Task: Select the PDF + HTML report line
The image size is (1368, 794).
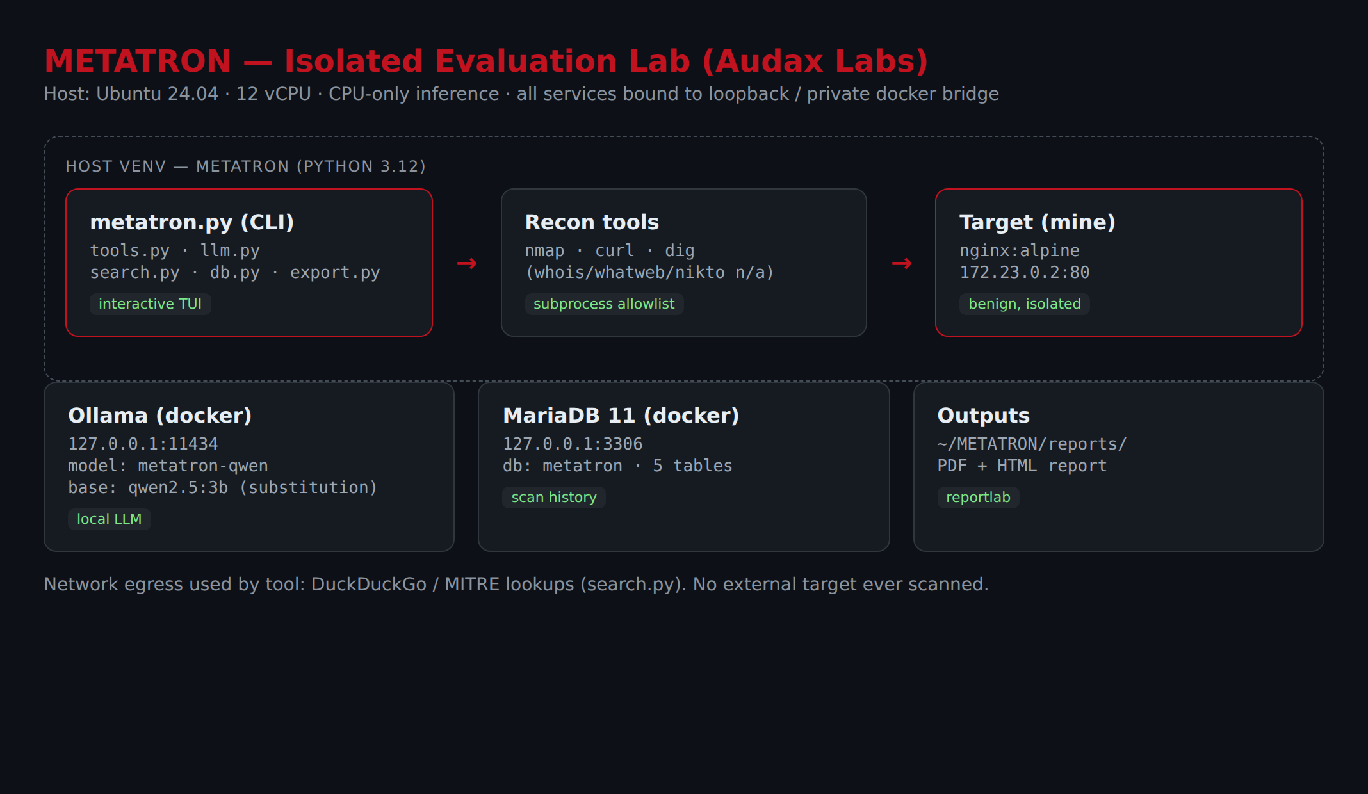Action: click(1022, 466)
